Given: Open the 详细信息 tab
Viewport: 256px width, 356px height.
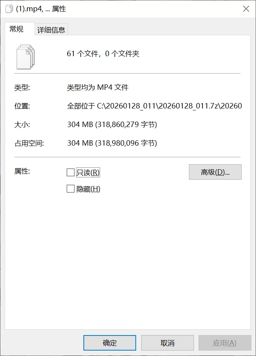Looking at the screenshot, I should pyautogui.click(x=51, y=29).
